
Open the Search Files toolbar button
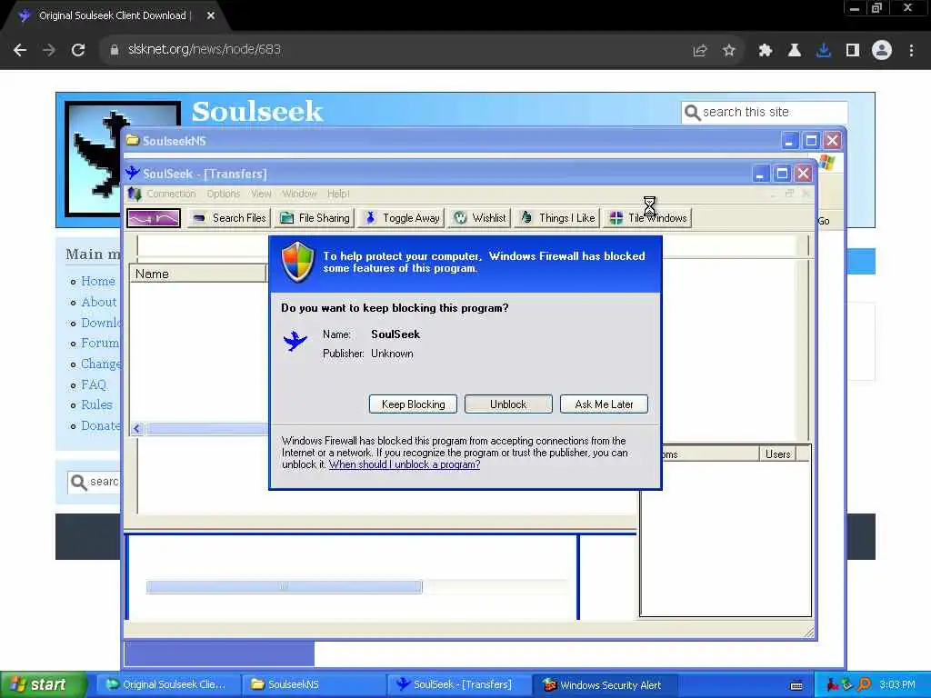[x=230, y=218]
